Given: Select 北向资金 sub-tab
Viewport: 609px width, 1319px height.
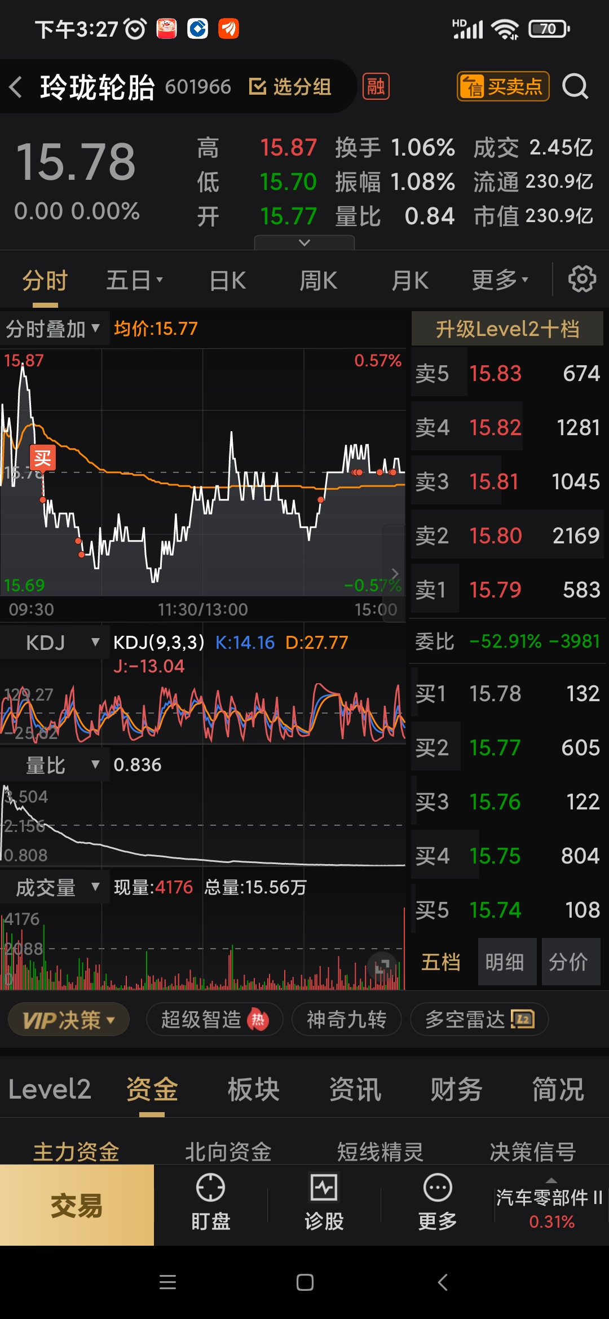Looking at the screenshot, I should pos(228,1151).
